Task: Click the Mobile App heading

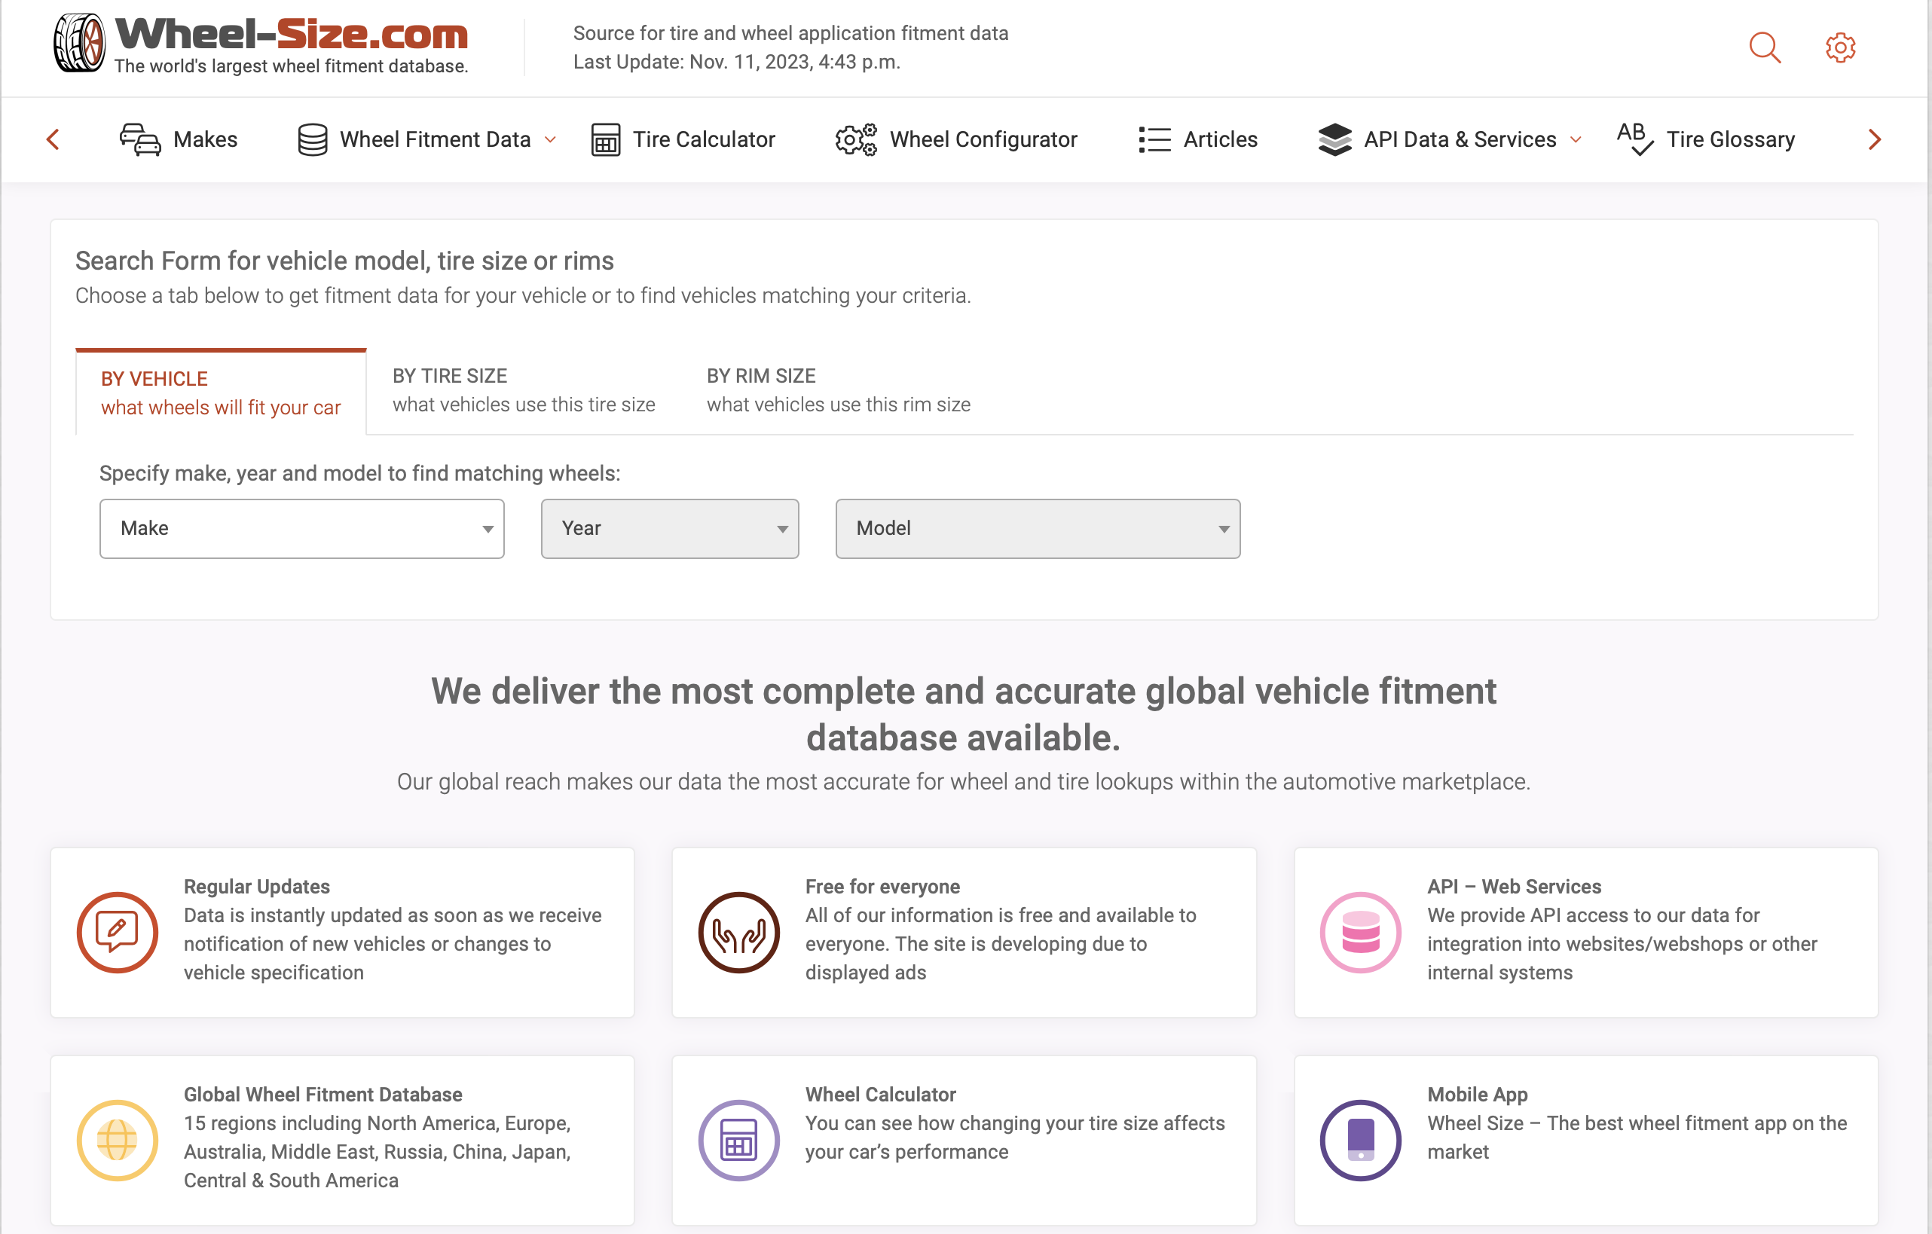Action: (1477, 1095)
